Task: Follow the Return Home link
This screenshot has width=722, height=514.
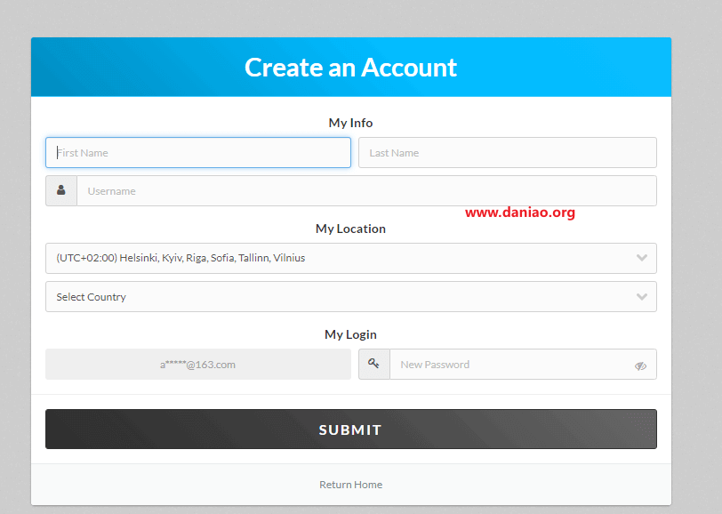Action: [350, 485]
